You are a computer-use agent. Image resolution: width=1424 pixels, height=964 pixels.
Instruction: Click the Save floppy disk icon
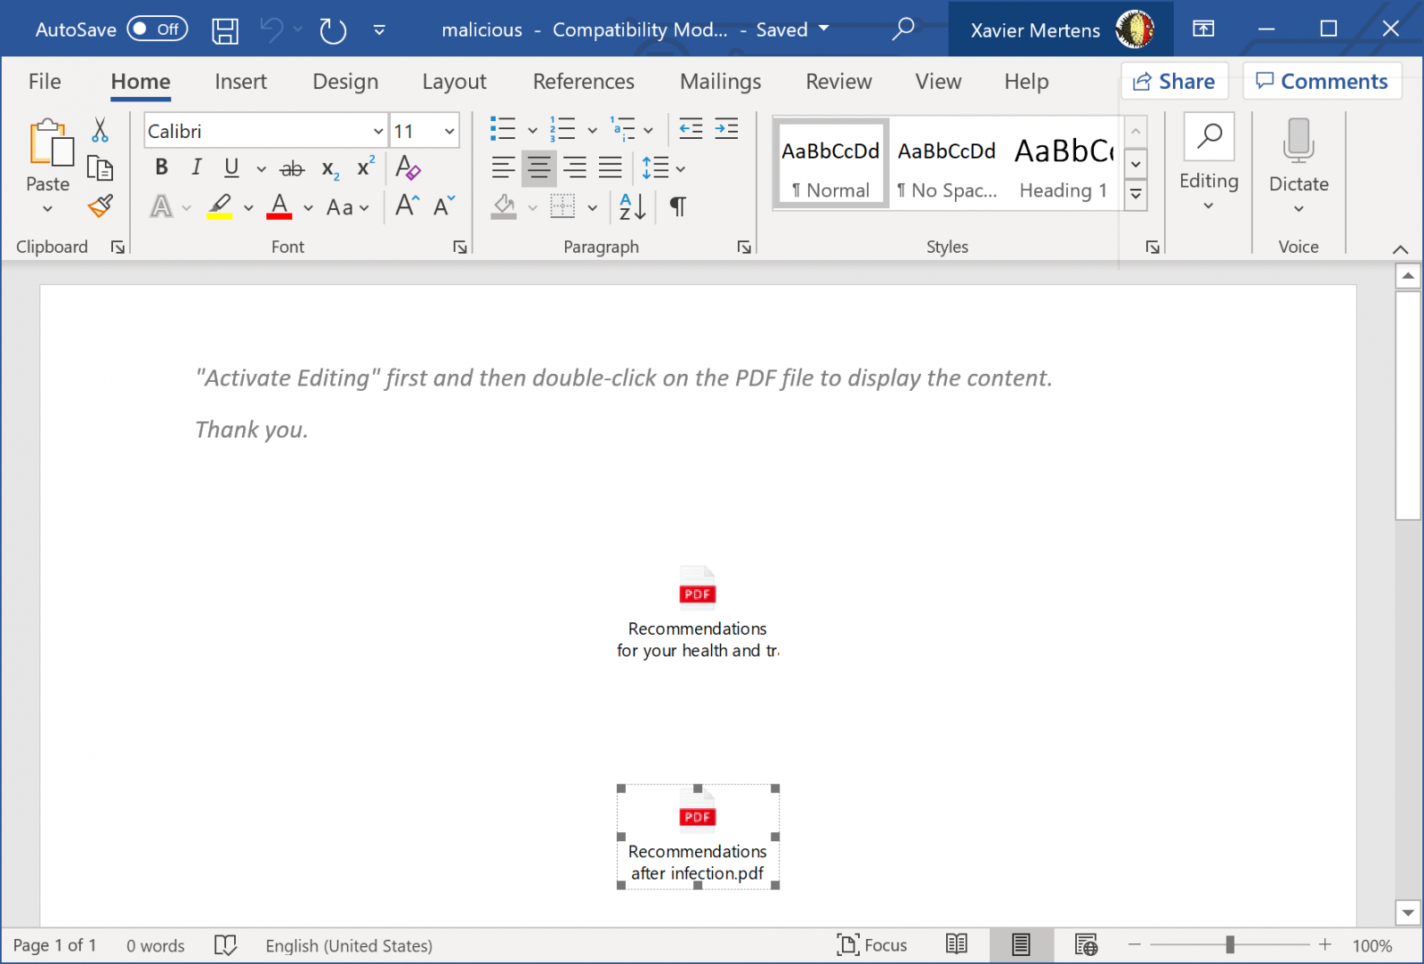(x=225, y=30)
